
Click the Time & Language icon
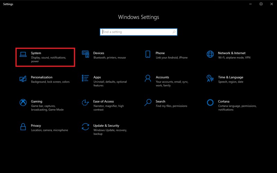point(210,78)
